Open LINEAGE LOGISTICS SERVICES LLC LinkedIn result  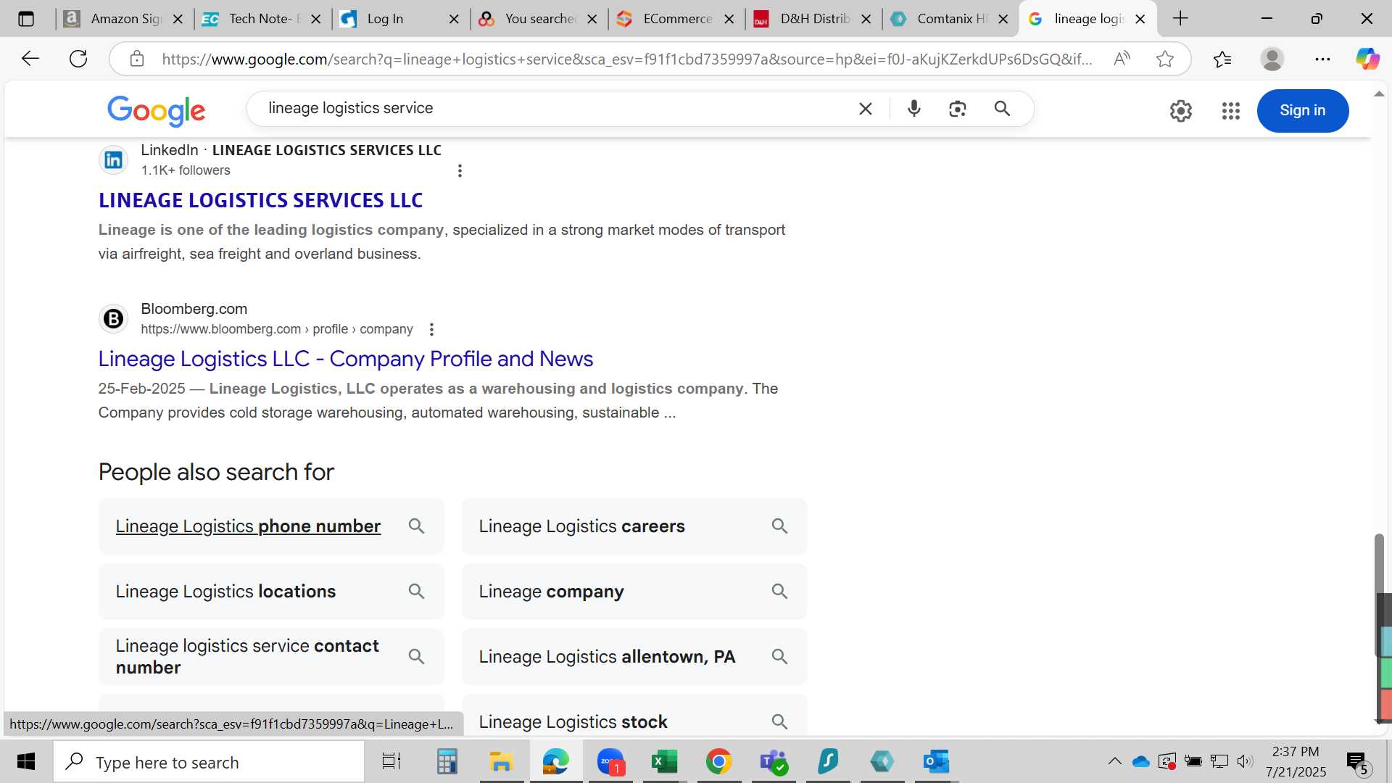click(260, 200)
